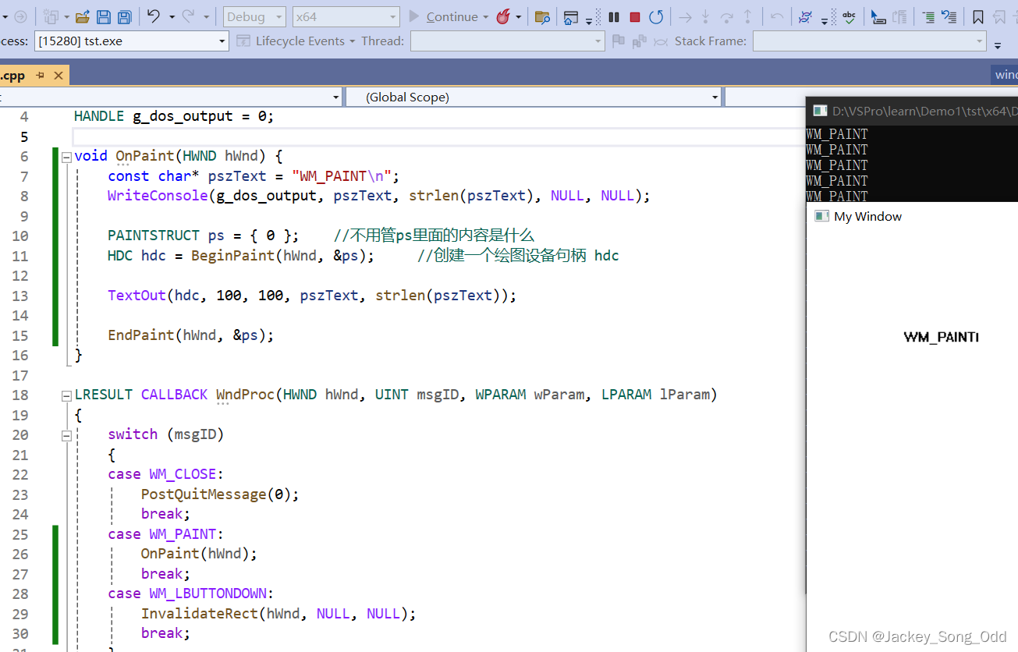Click the Redo arrow icon
1018x652 pixels.
click(x=188, y=16)
